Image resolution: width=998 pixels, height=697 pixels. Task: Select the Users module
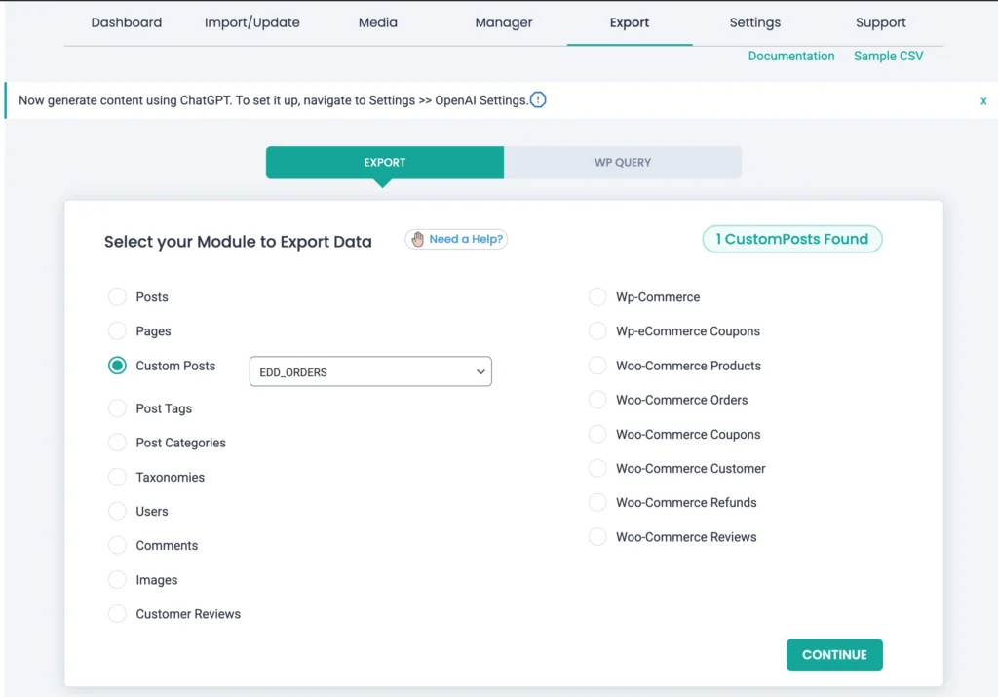point(117,511)
